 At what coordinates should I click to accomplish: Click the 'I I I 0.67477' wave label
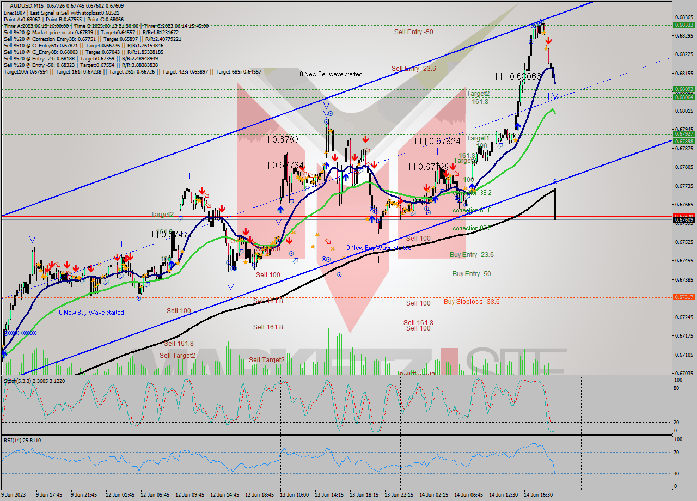tap(169, 234)
